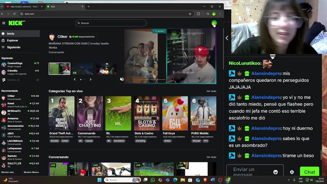Open chat settings gear
Screen dimensions: 327x184
[x=292, y=172]
